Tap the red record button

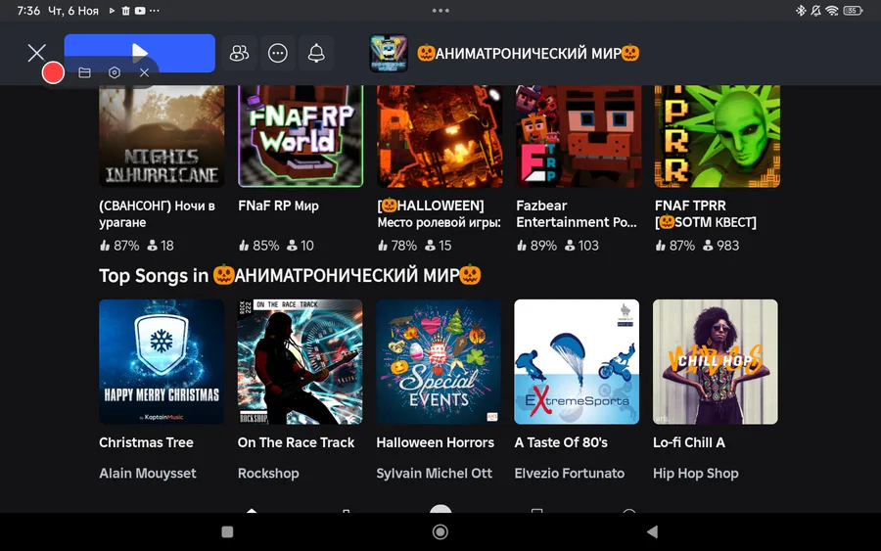coord(54,73)
